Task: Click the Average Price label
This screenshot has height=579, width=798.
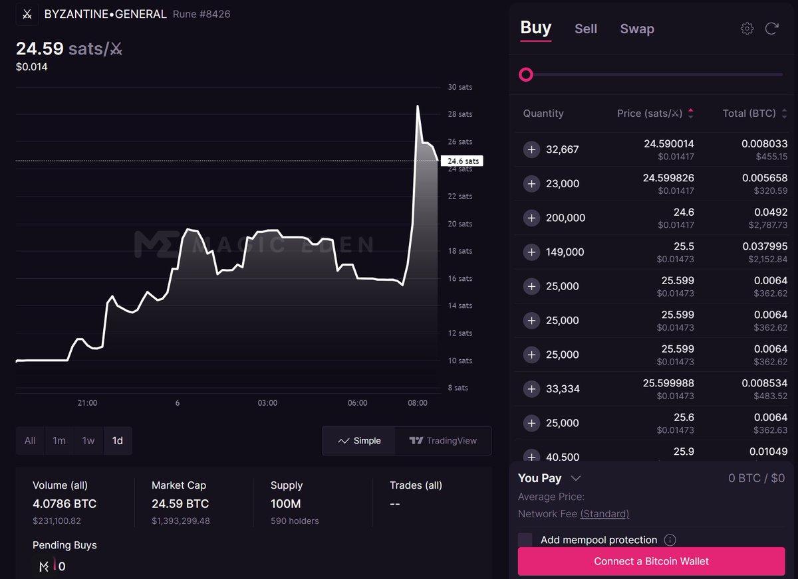Action: pos(551,497)
